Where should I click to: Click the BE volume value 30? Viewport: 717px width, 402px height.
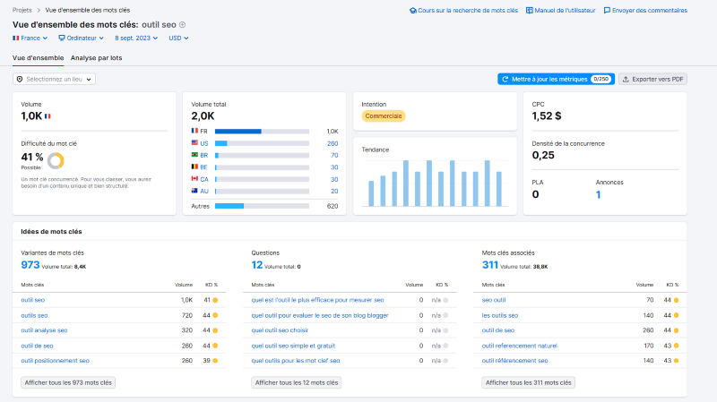[334, 167]
